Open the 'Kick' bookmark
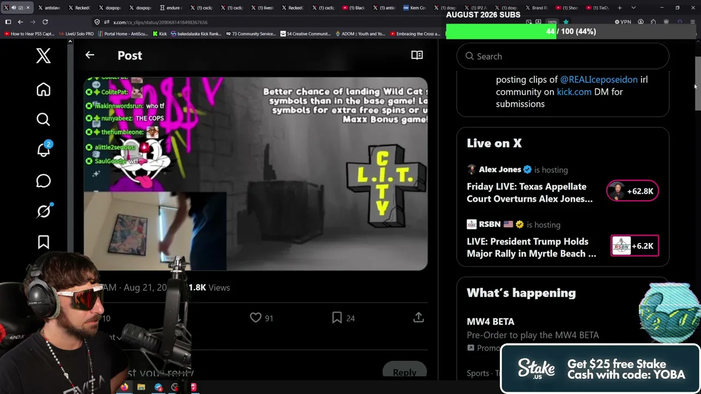The image size is (701, 394). 159,34
